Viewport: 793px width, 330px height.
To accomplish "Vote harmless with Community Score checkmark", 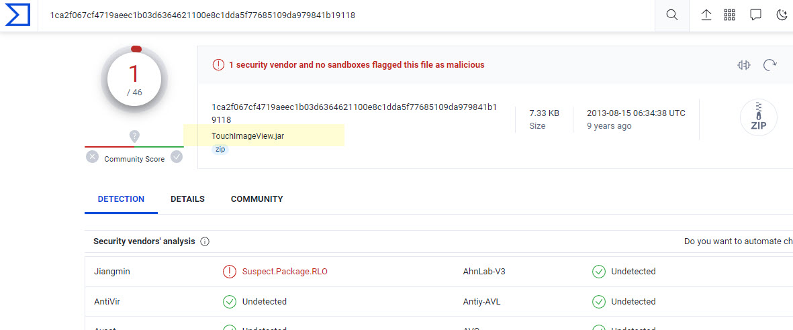I will 177,157.
